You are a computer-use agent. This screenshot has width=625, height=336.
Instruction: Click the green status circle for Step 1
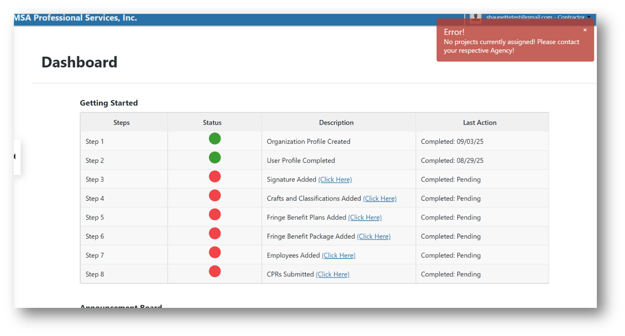pos(215,139)
